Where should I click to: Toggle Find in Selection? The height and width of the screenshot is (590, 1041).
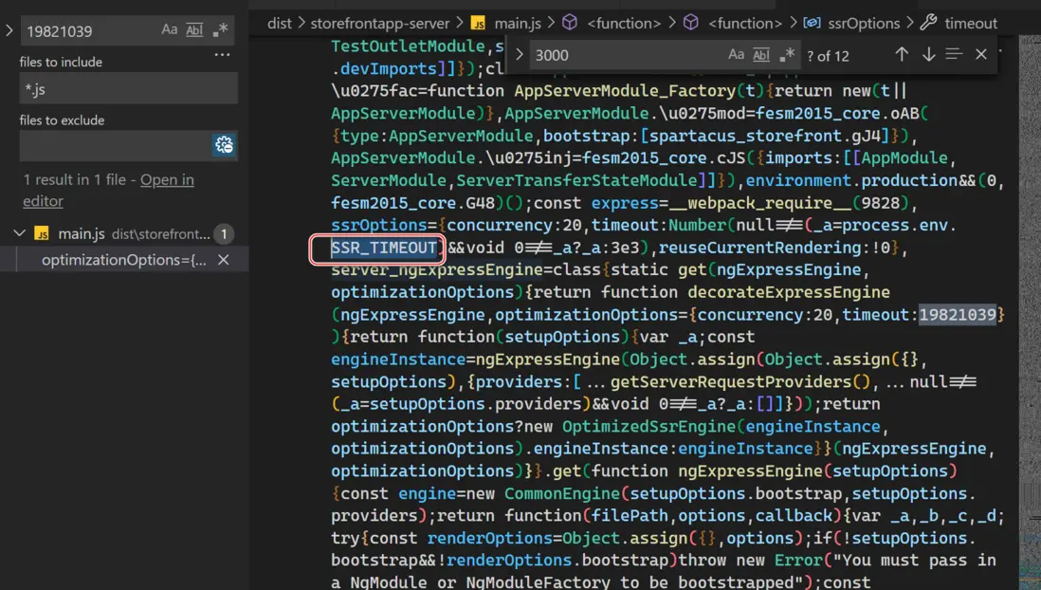tap(954, 54)
